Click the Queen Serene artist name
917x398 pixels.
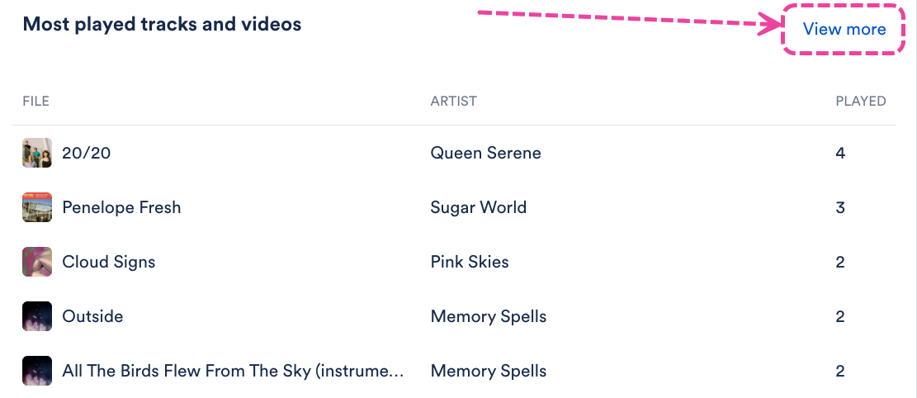click(485, 153)
